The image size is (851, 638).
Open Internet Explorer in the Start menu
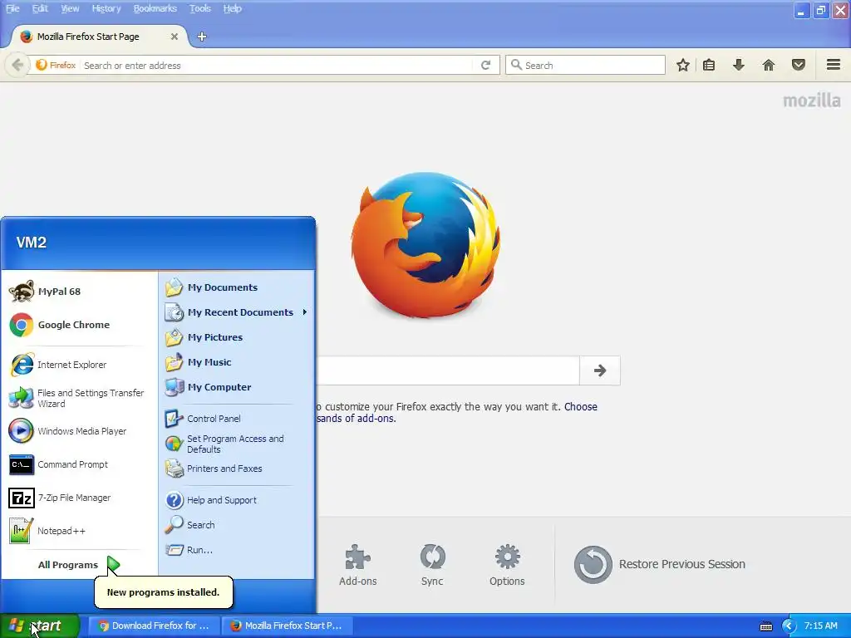79,365
